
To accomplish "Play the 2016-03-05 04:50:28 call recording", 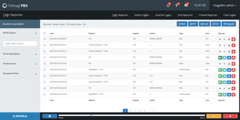I will [x=220, y=82].
